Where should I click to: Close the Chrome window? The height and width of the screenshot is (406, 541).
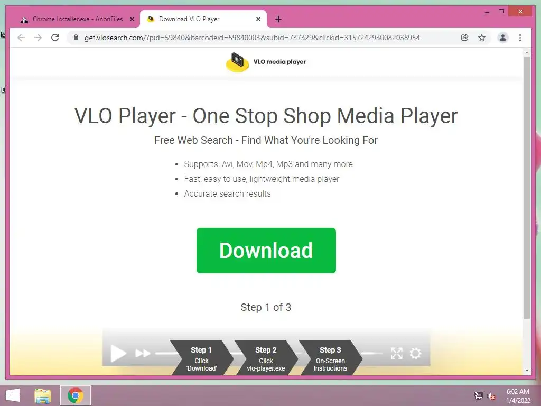point(520,12)
